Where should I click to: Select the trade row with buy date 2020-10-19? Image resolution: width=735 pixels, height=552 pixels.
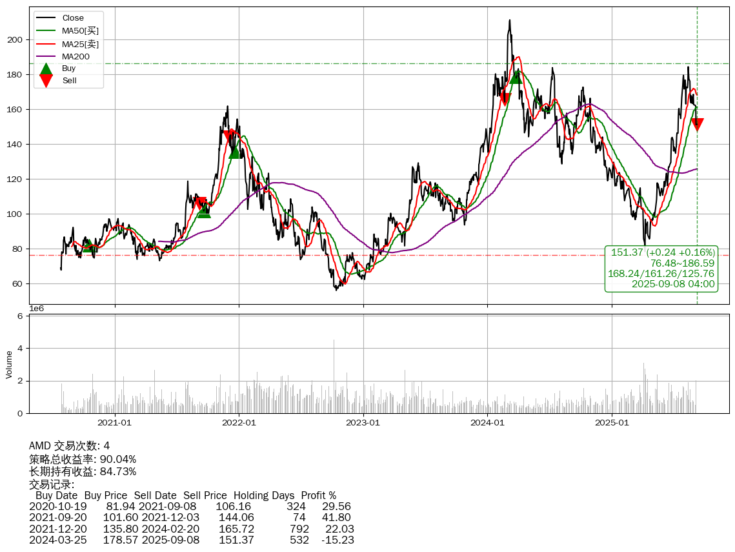click(x=190, y=507)
